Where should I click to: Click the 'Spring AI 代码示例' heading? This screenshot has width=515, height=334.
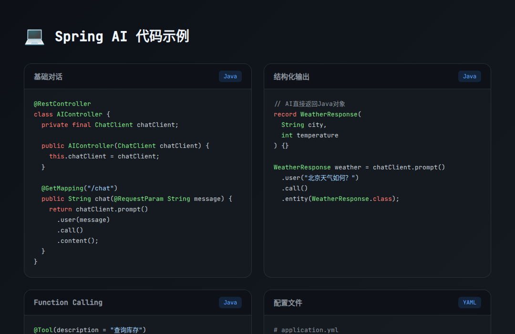(122, 36)
